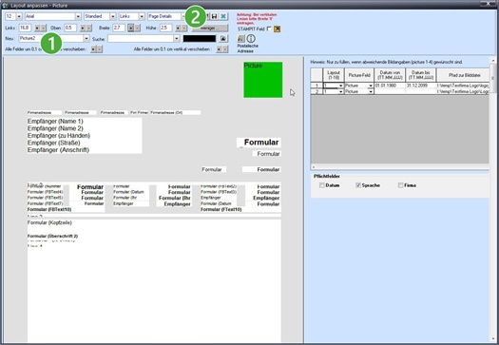Open the image picker icon next to black swatch
This screenshot has width=499, height=345.
223,39
